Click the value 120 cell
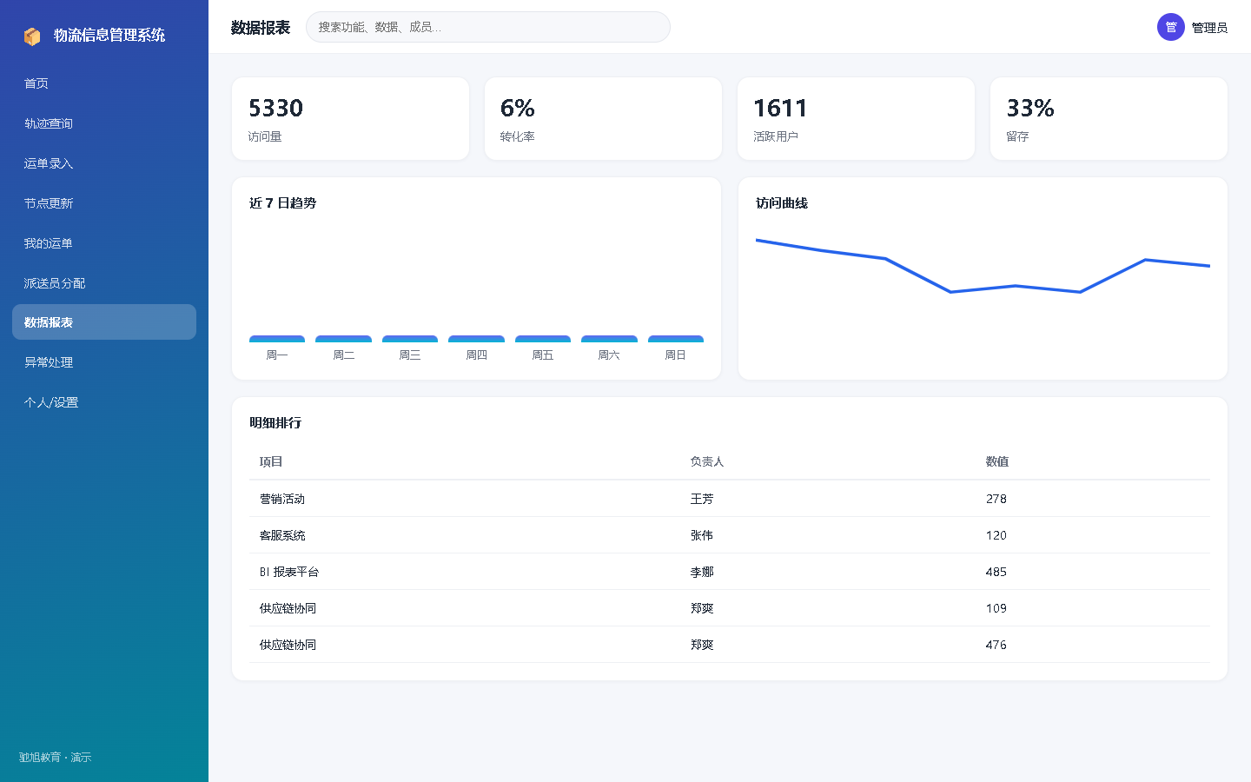 996,535
